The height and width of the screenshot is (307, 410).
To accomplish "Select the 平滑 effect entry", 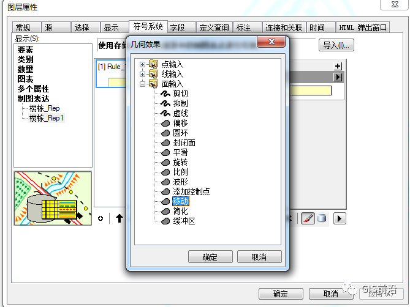I will (180, 152).
